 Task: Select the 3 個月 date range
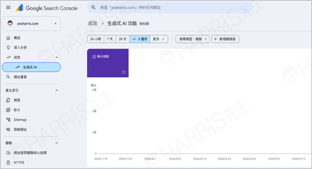click(x=140, y=39)
